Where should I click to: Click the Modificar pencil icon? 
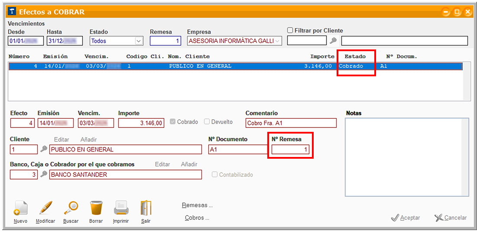(45, 209)
